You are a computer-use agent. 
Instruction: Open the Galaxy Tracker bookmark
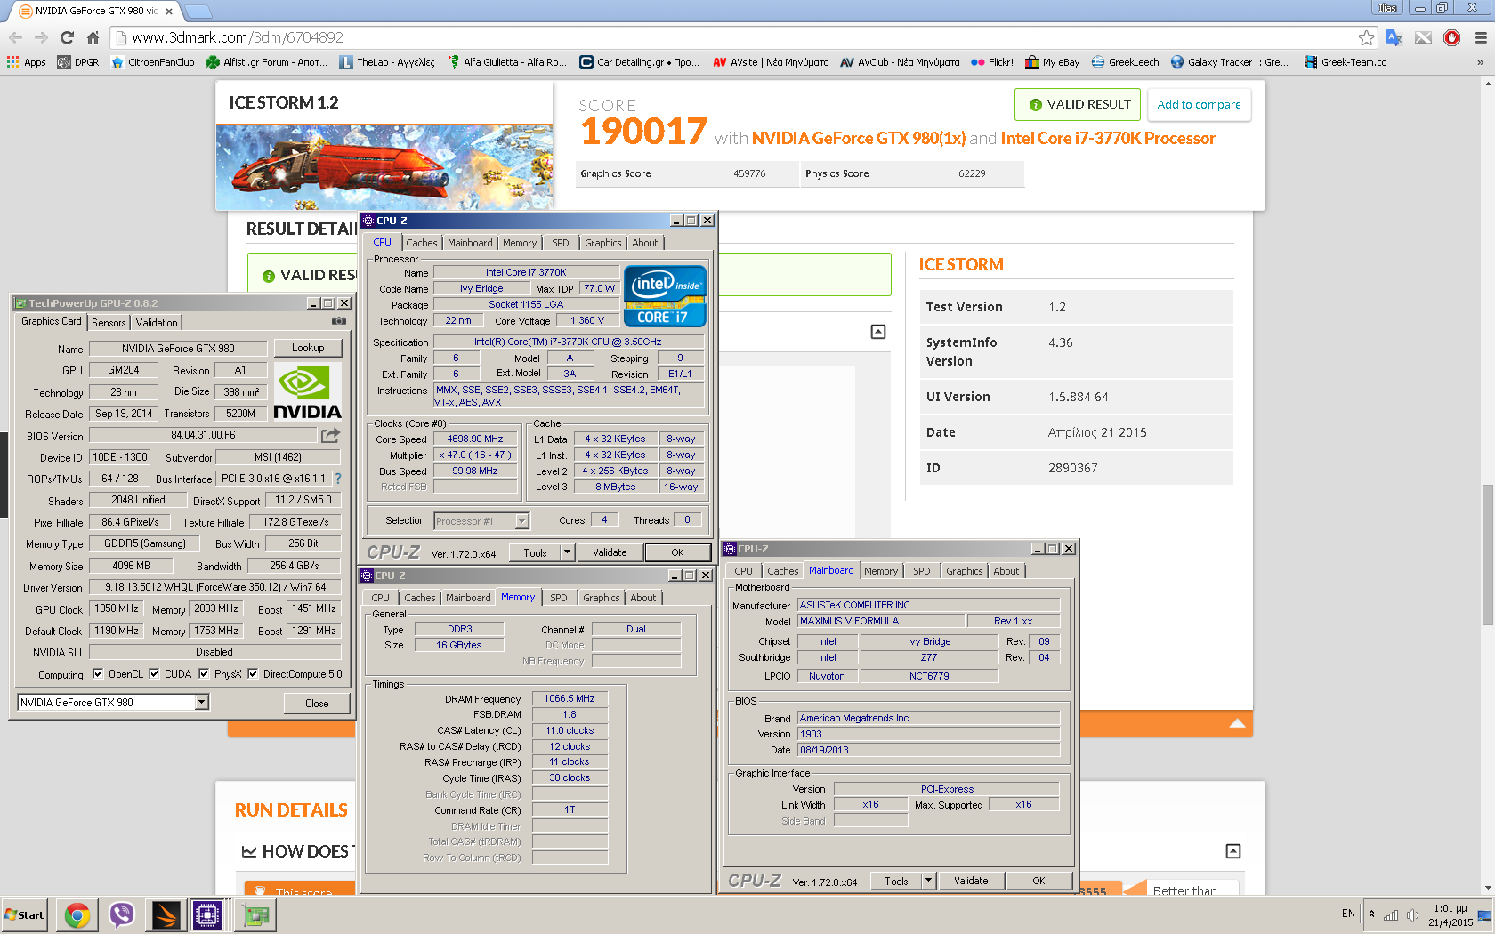(x=1229, y=62)
